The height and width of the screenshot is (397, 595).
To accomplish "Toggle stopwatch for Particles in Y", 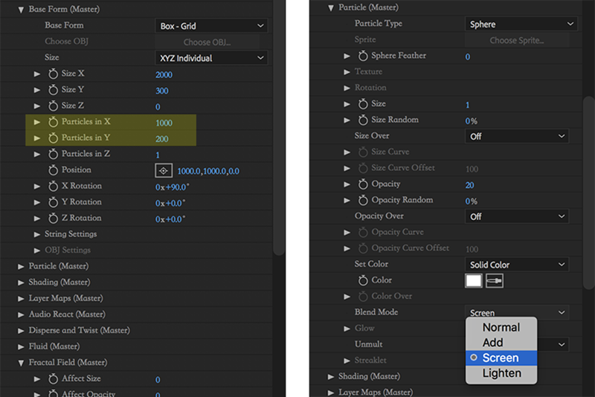I will (54, 138).
